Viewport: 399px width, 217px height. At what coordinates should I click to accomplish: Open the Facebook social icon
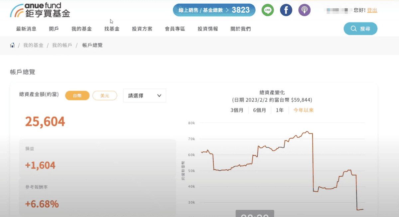tap(286, 10)
